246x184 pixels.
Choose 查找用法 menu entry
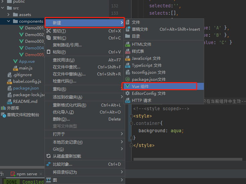(x=85, y=60)
